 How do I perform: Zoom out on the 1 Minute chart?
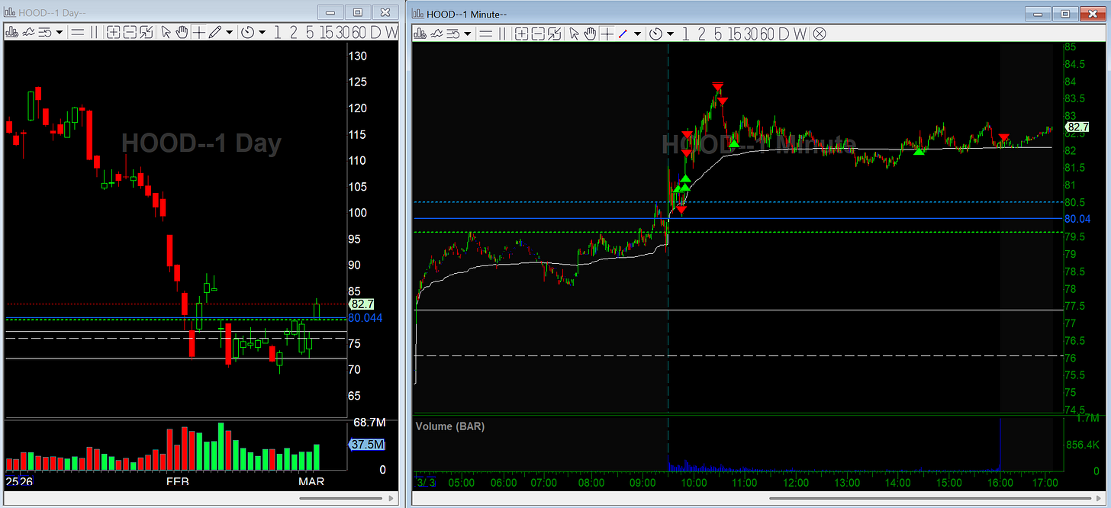(538, 33)
